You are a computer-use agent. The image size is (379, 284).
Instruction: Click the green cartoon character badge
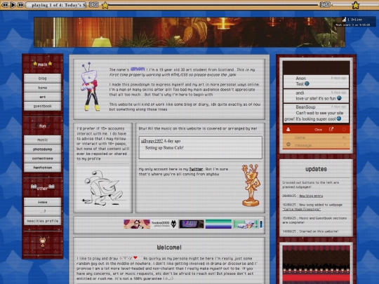coord(246,224)
